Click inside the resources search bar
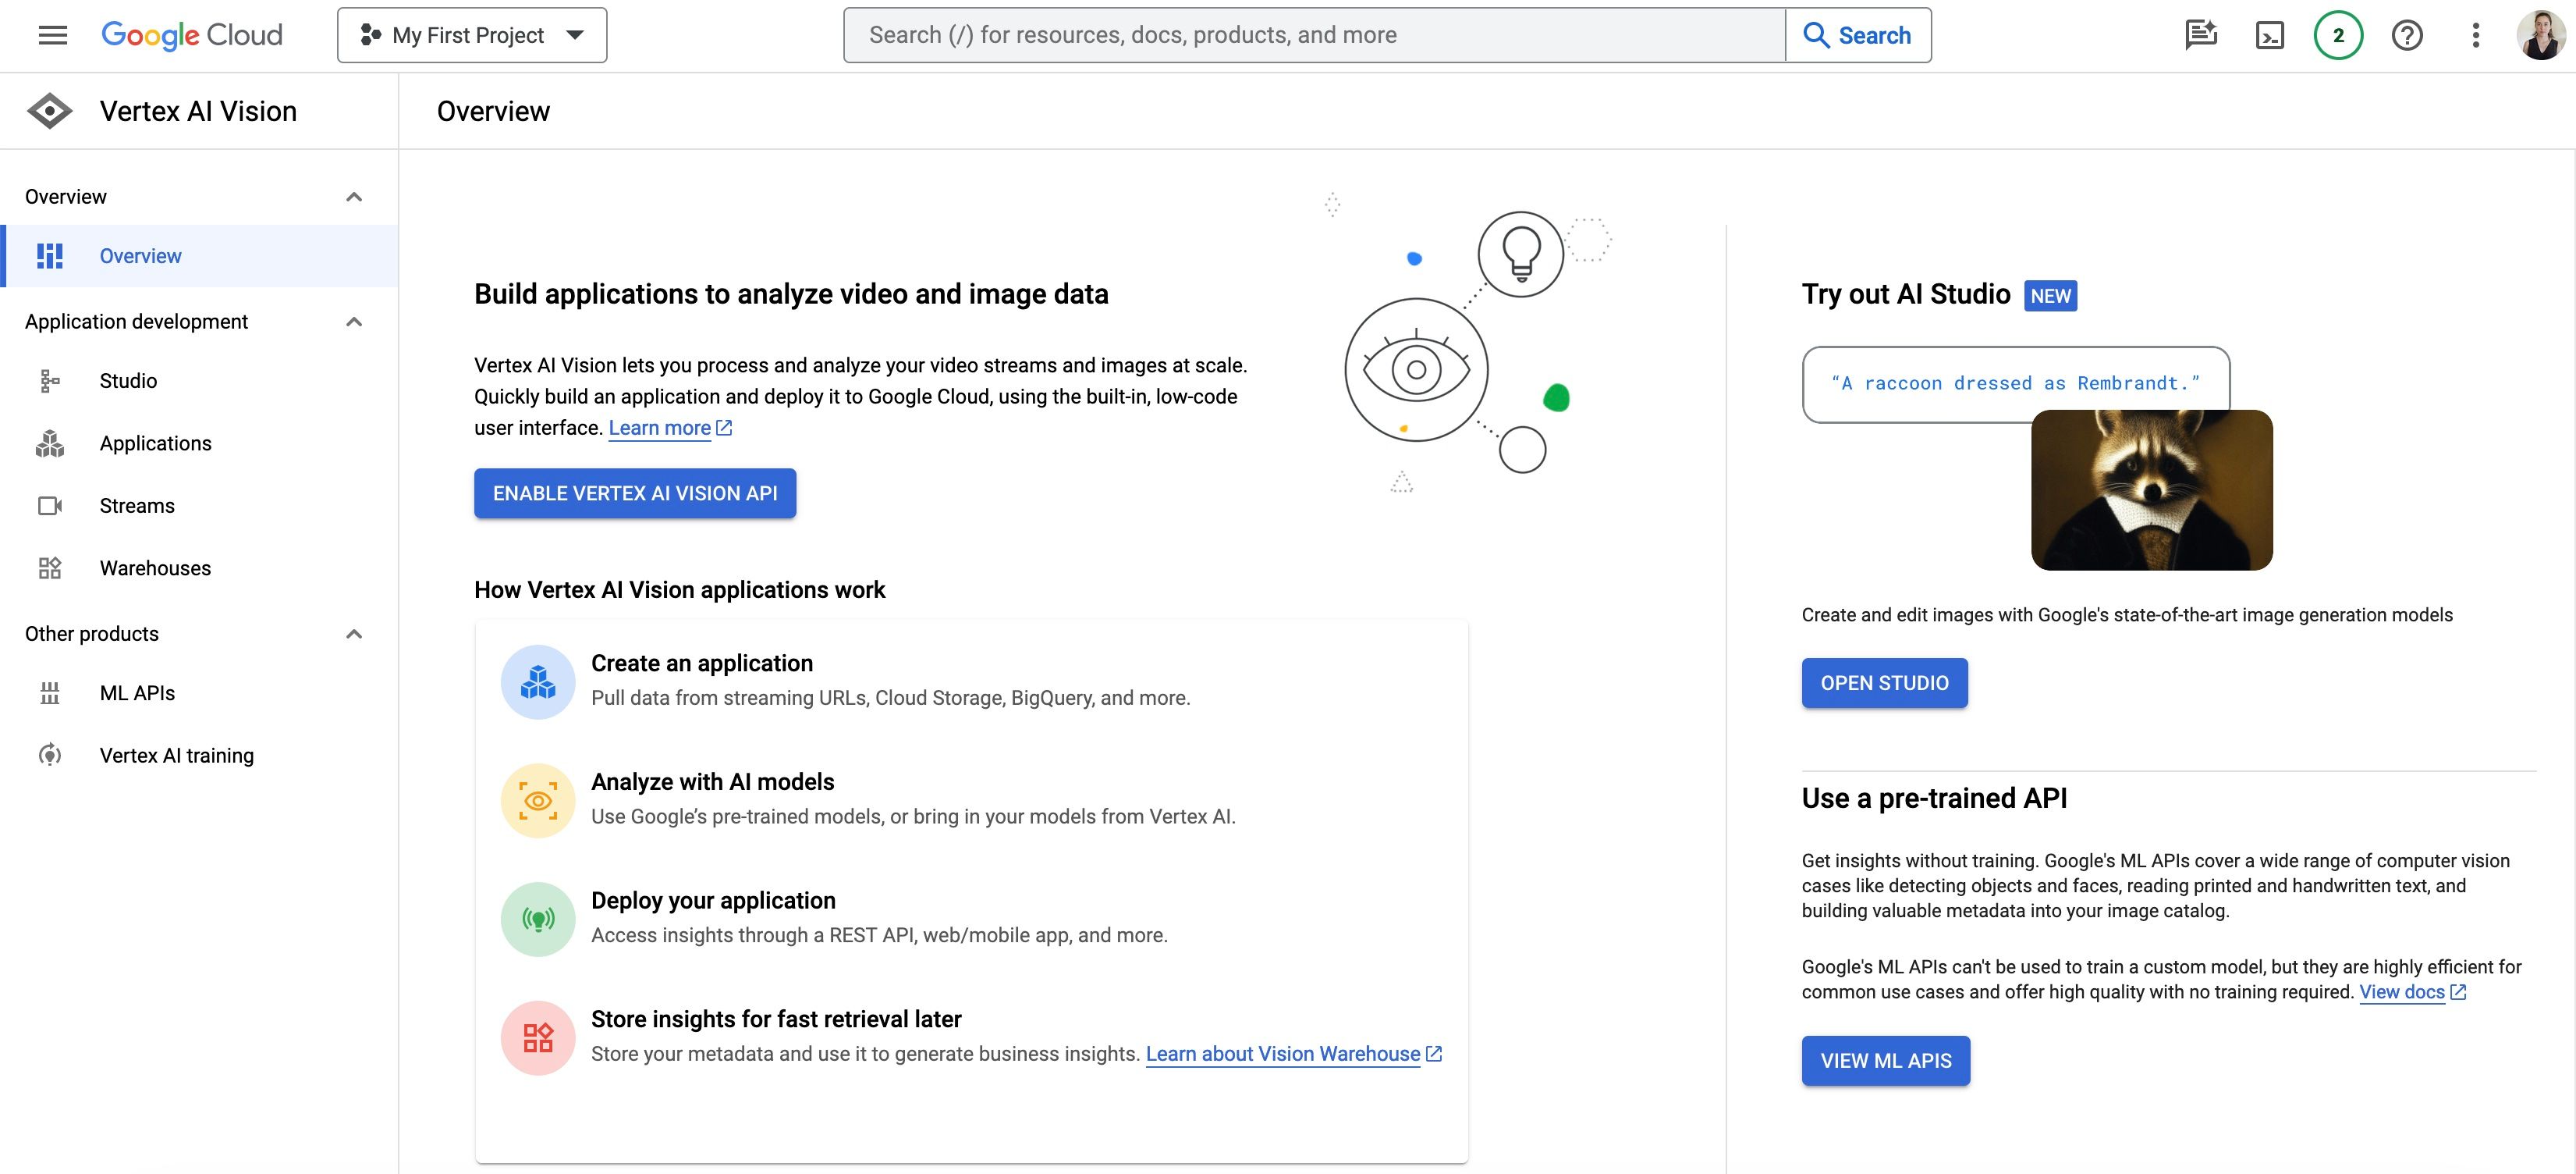2576x1174 pixels. pyautogui.click(x=1300, y=34)
